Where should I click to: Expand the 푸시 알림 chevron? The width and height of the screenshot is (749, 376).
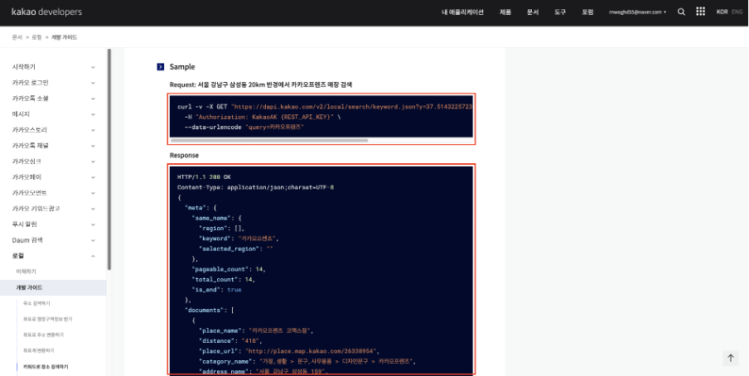click(x=93, y=224)
